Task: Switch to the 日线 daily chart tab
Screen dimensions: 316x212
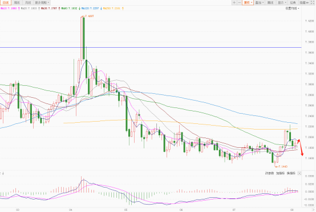Action: pos(6,3)
